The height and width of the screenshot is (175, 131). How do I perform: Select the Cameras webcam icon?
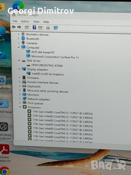[x=23, y=43]
